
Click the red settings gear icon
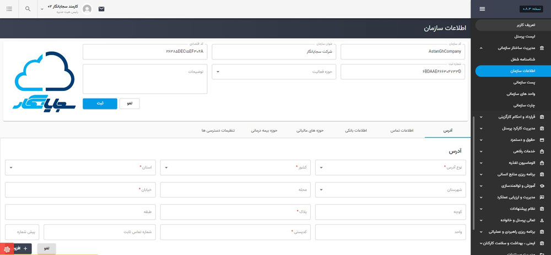[7, 249]
